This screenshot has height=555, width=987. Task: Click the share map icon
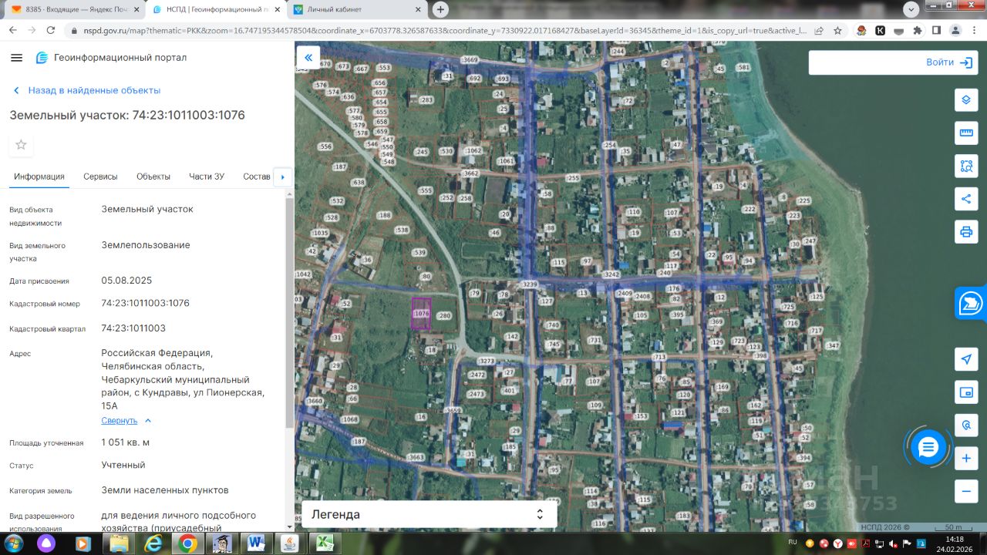pyautogui.click(x=966, y=198)
